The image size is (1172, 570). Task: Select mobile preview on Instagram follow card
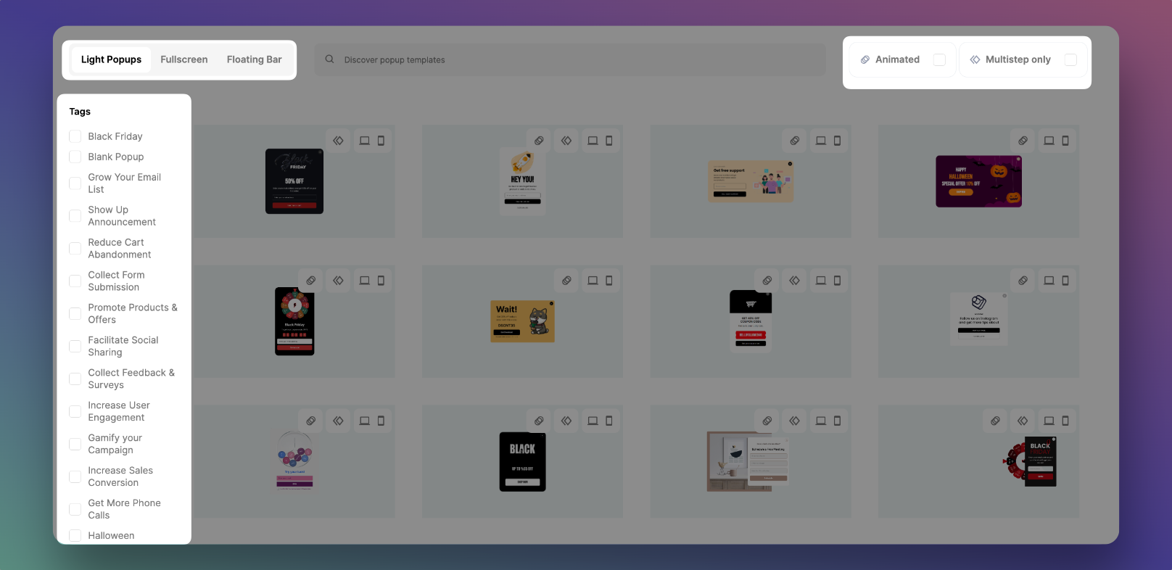tap(1065, 281)
